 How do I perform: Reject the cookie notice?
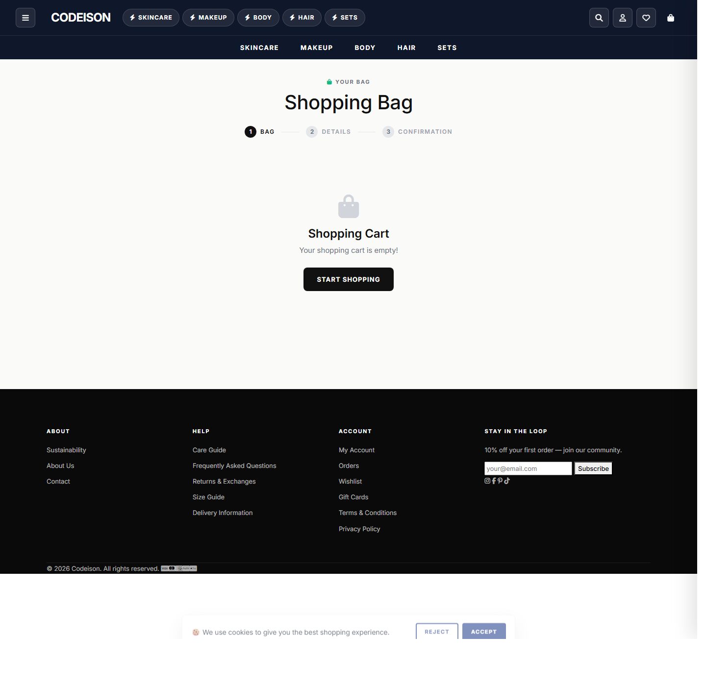(436, 632)
